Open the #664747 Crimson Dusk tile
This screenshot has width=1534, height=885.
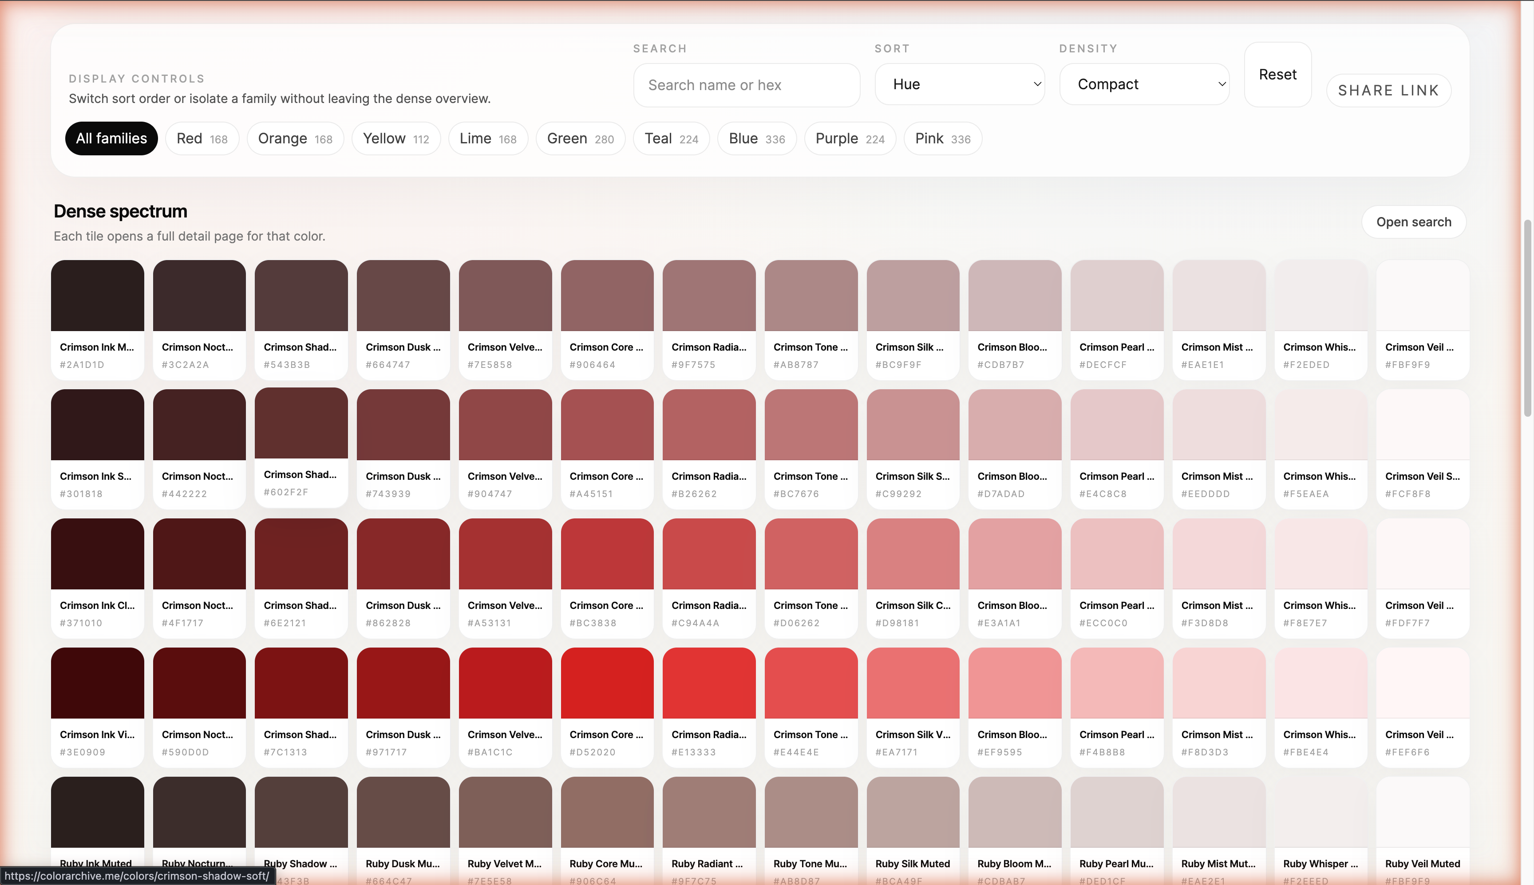tap(403, 320)
